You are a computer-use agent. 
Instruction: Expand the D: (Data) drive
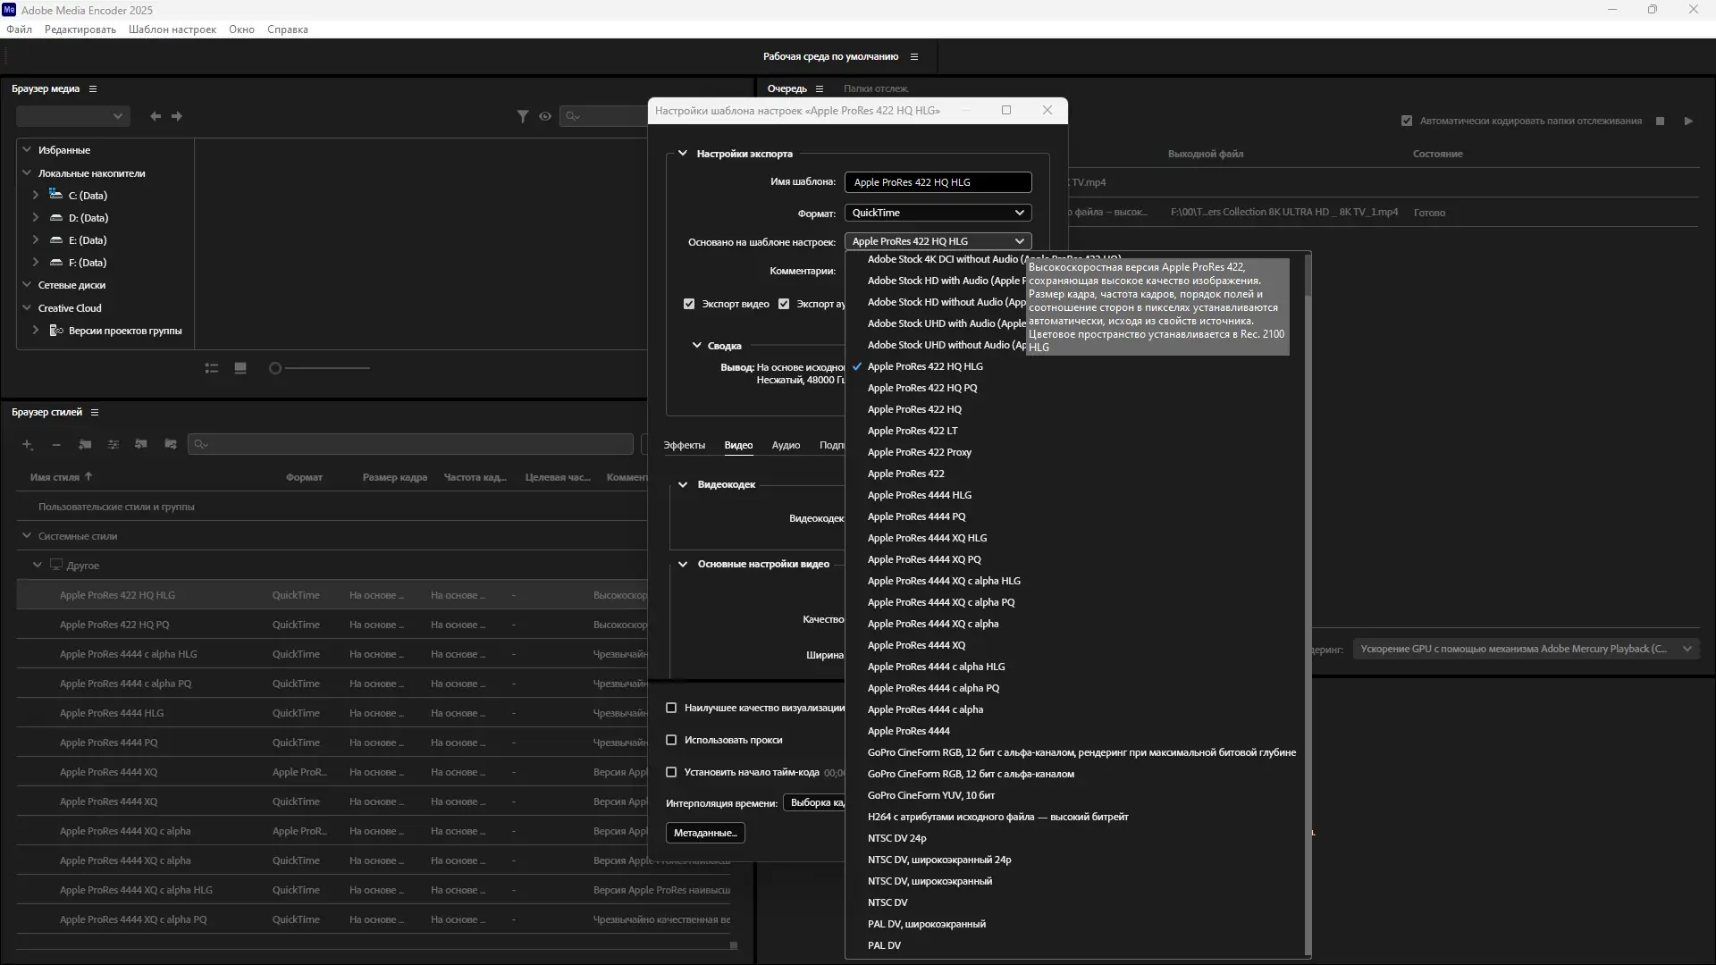click(x=36, y=217)
